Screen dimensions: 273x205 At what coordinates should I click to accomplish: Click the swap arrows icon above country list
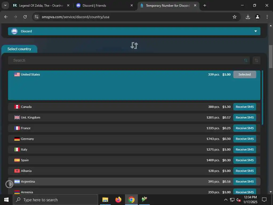coord(134,45)
